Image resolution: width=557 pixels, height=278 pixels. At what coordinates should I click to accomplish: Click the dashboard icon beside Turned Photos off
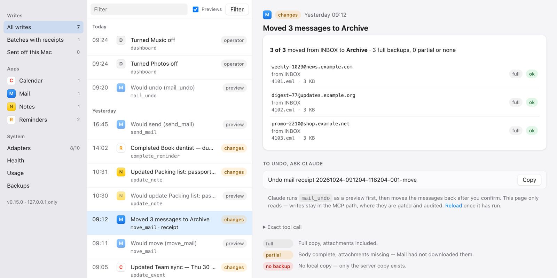click(x=121, y=64)
